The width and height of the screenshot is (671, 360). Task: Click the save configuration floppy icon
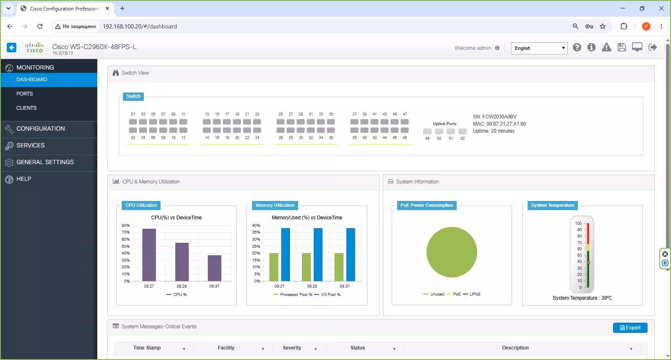[x=622, y=47]
